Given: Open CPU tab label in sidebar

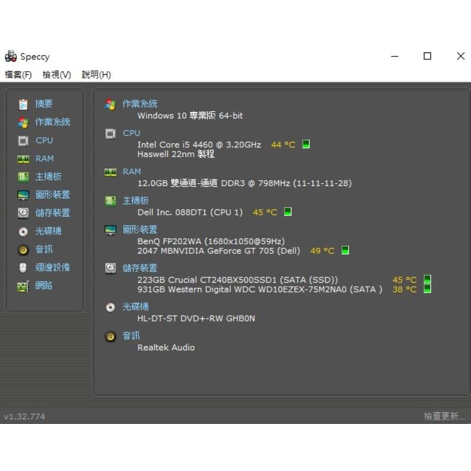Looking at the screenshot, I should (44, 140).
